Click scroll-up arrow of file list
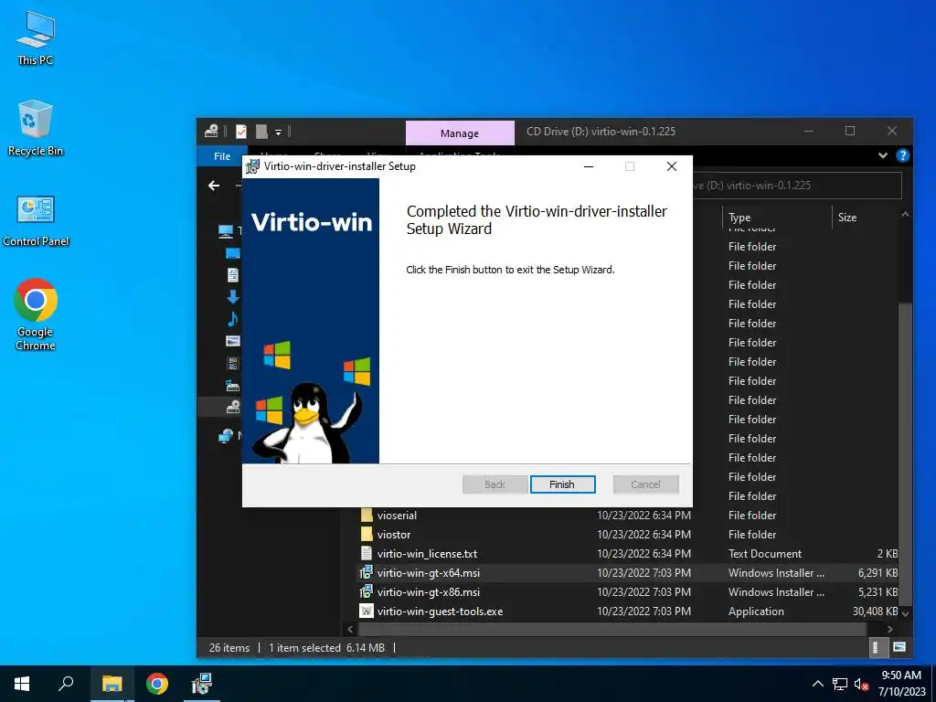 coord(905,214)
